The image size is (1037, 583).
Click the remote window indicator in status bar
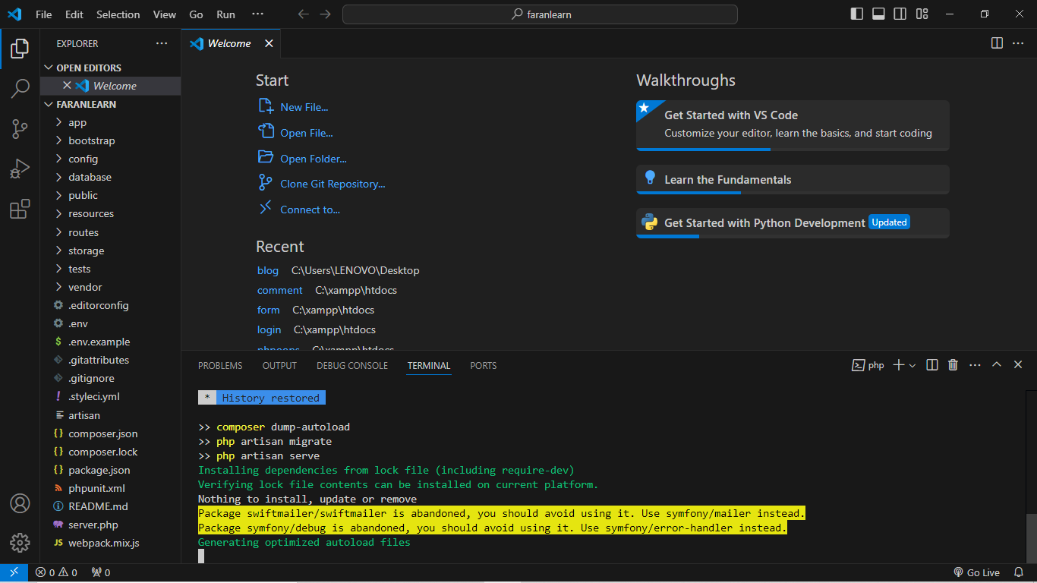click(x=14, y=573)
